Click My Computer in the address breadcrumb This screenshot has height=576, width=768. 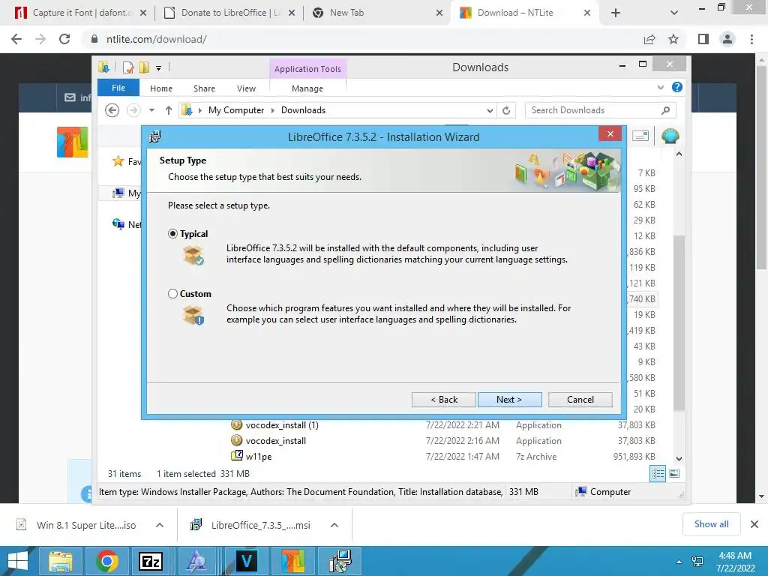tap(236, 110)
